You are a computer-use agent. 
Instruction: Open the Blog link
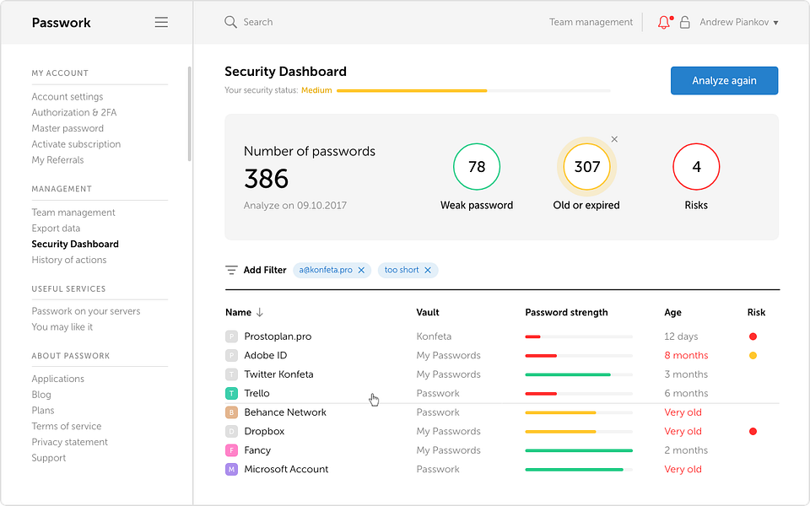pyautogui.click(x=41, y=395)
